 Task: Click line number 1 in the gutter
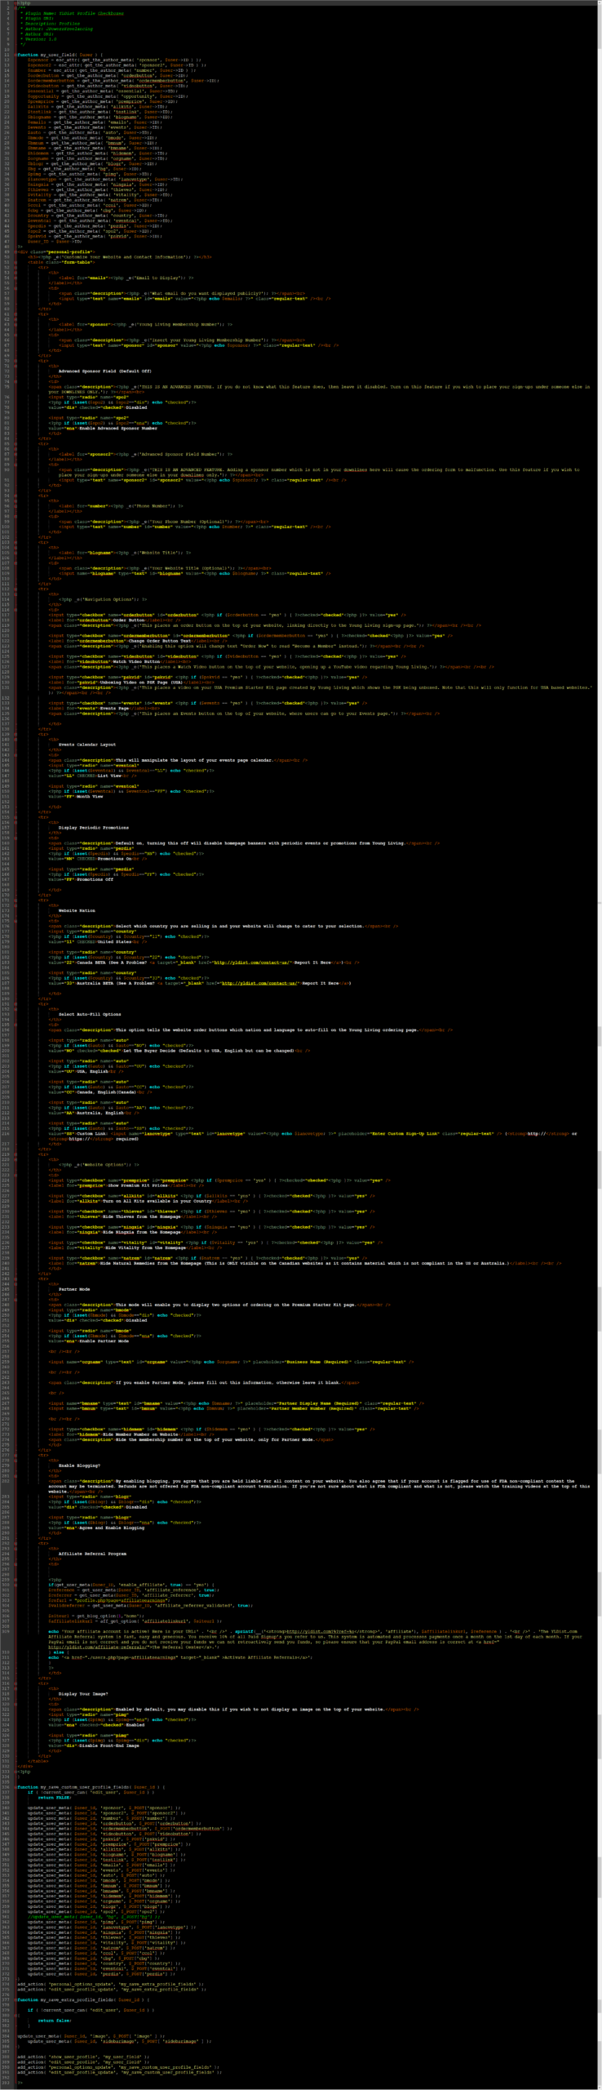tap(7, 3)
